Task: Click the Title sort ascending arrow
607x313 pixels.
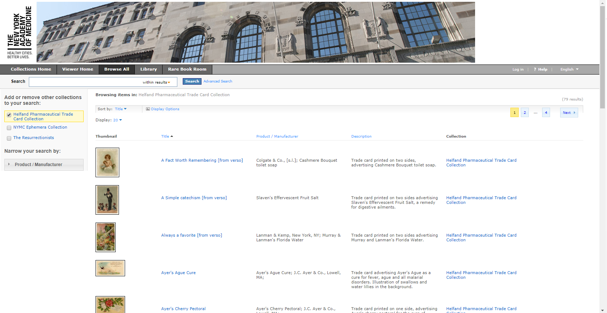Action: click(x=172, y=137)
